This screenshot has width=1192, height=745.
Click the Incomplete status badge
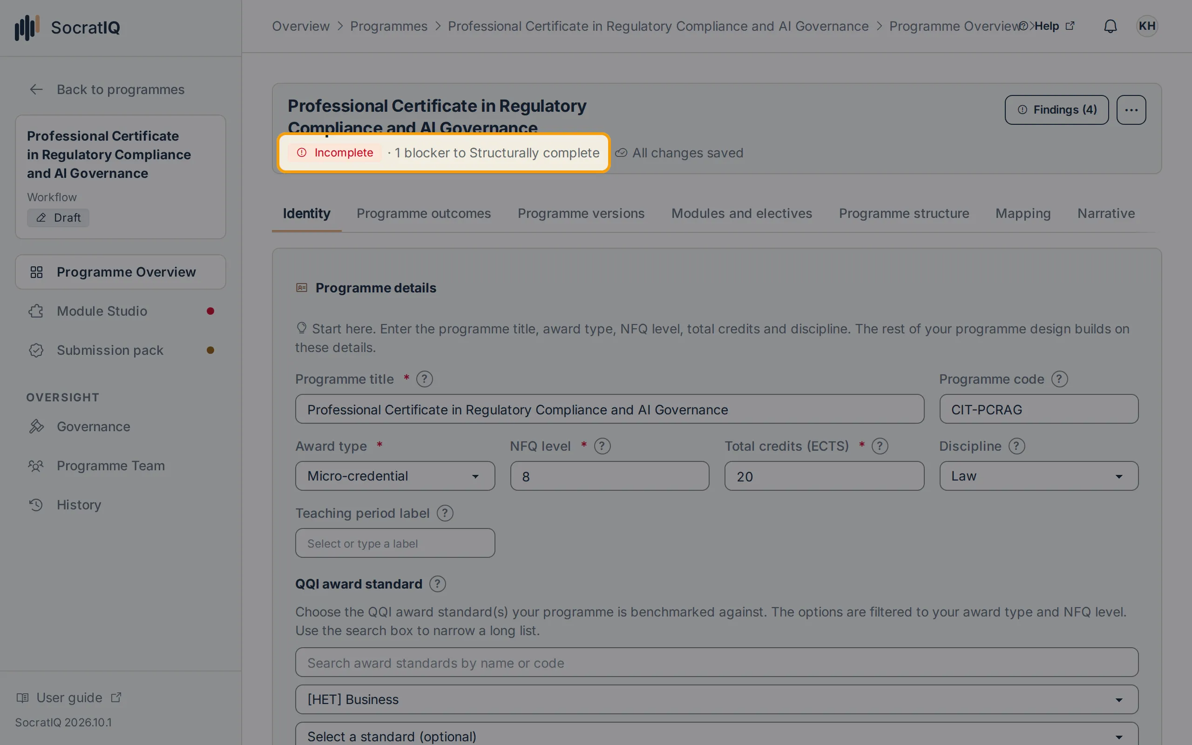pos(335,153)
